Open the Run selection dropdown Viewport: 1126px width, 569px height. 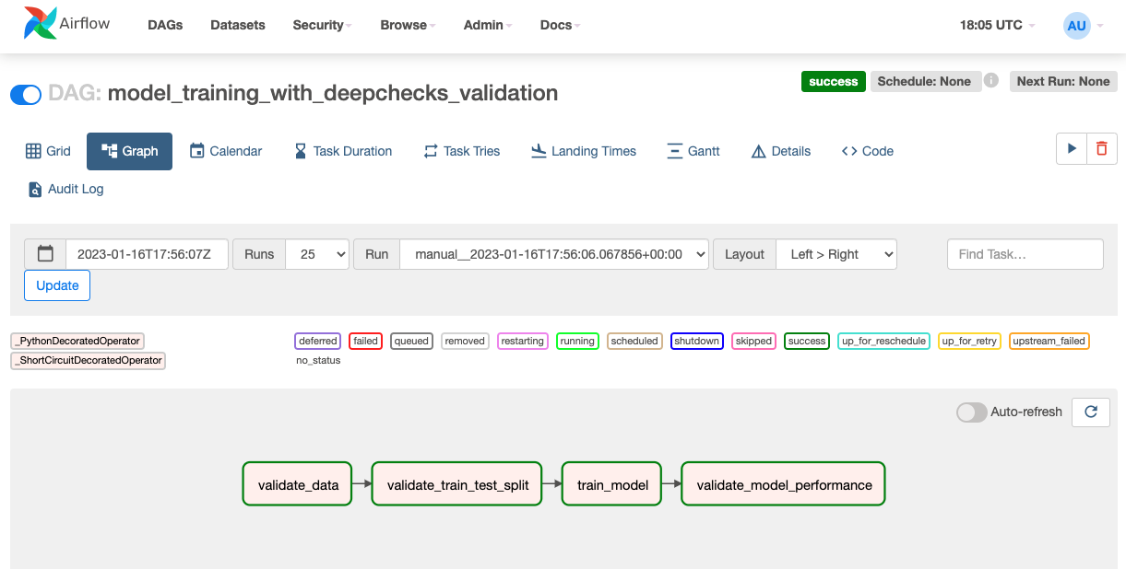(x=553, y=254)
